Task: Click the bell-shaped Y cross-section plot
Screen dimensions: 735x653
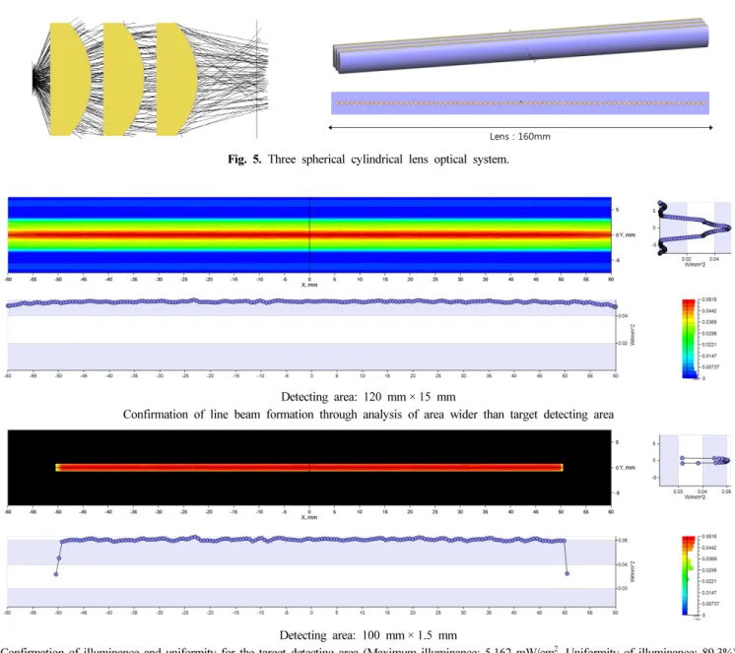Action: pos(694,229)
